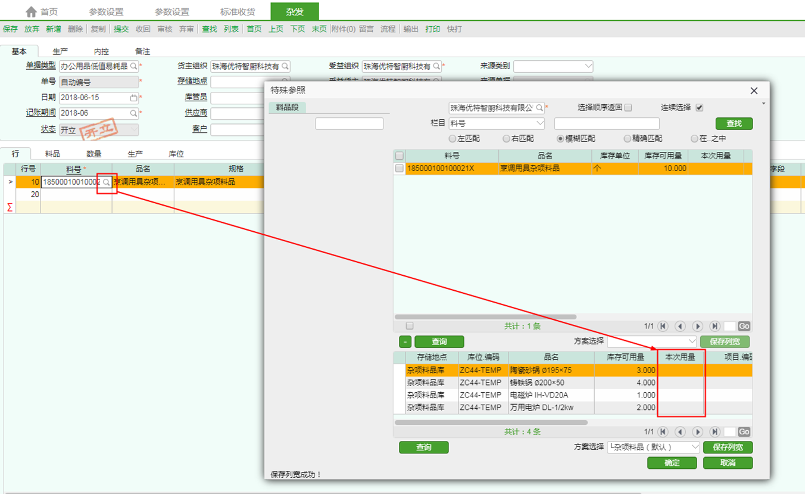
Task: Close the 特殊参照 dialog
Action: pos(754,91)
